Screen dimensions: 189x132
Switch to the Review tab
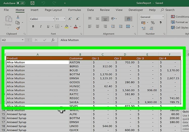[x=105, y=10]
